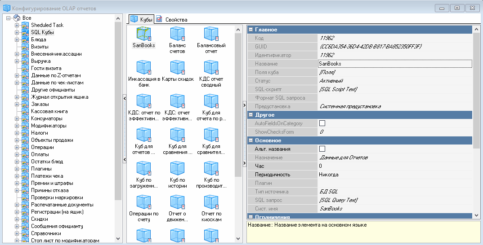This screenshot has width=483, height=245.
Task: Collapse the root Все tree node
Action: point(9,18)
